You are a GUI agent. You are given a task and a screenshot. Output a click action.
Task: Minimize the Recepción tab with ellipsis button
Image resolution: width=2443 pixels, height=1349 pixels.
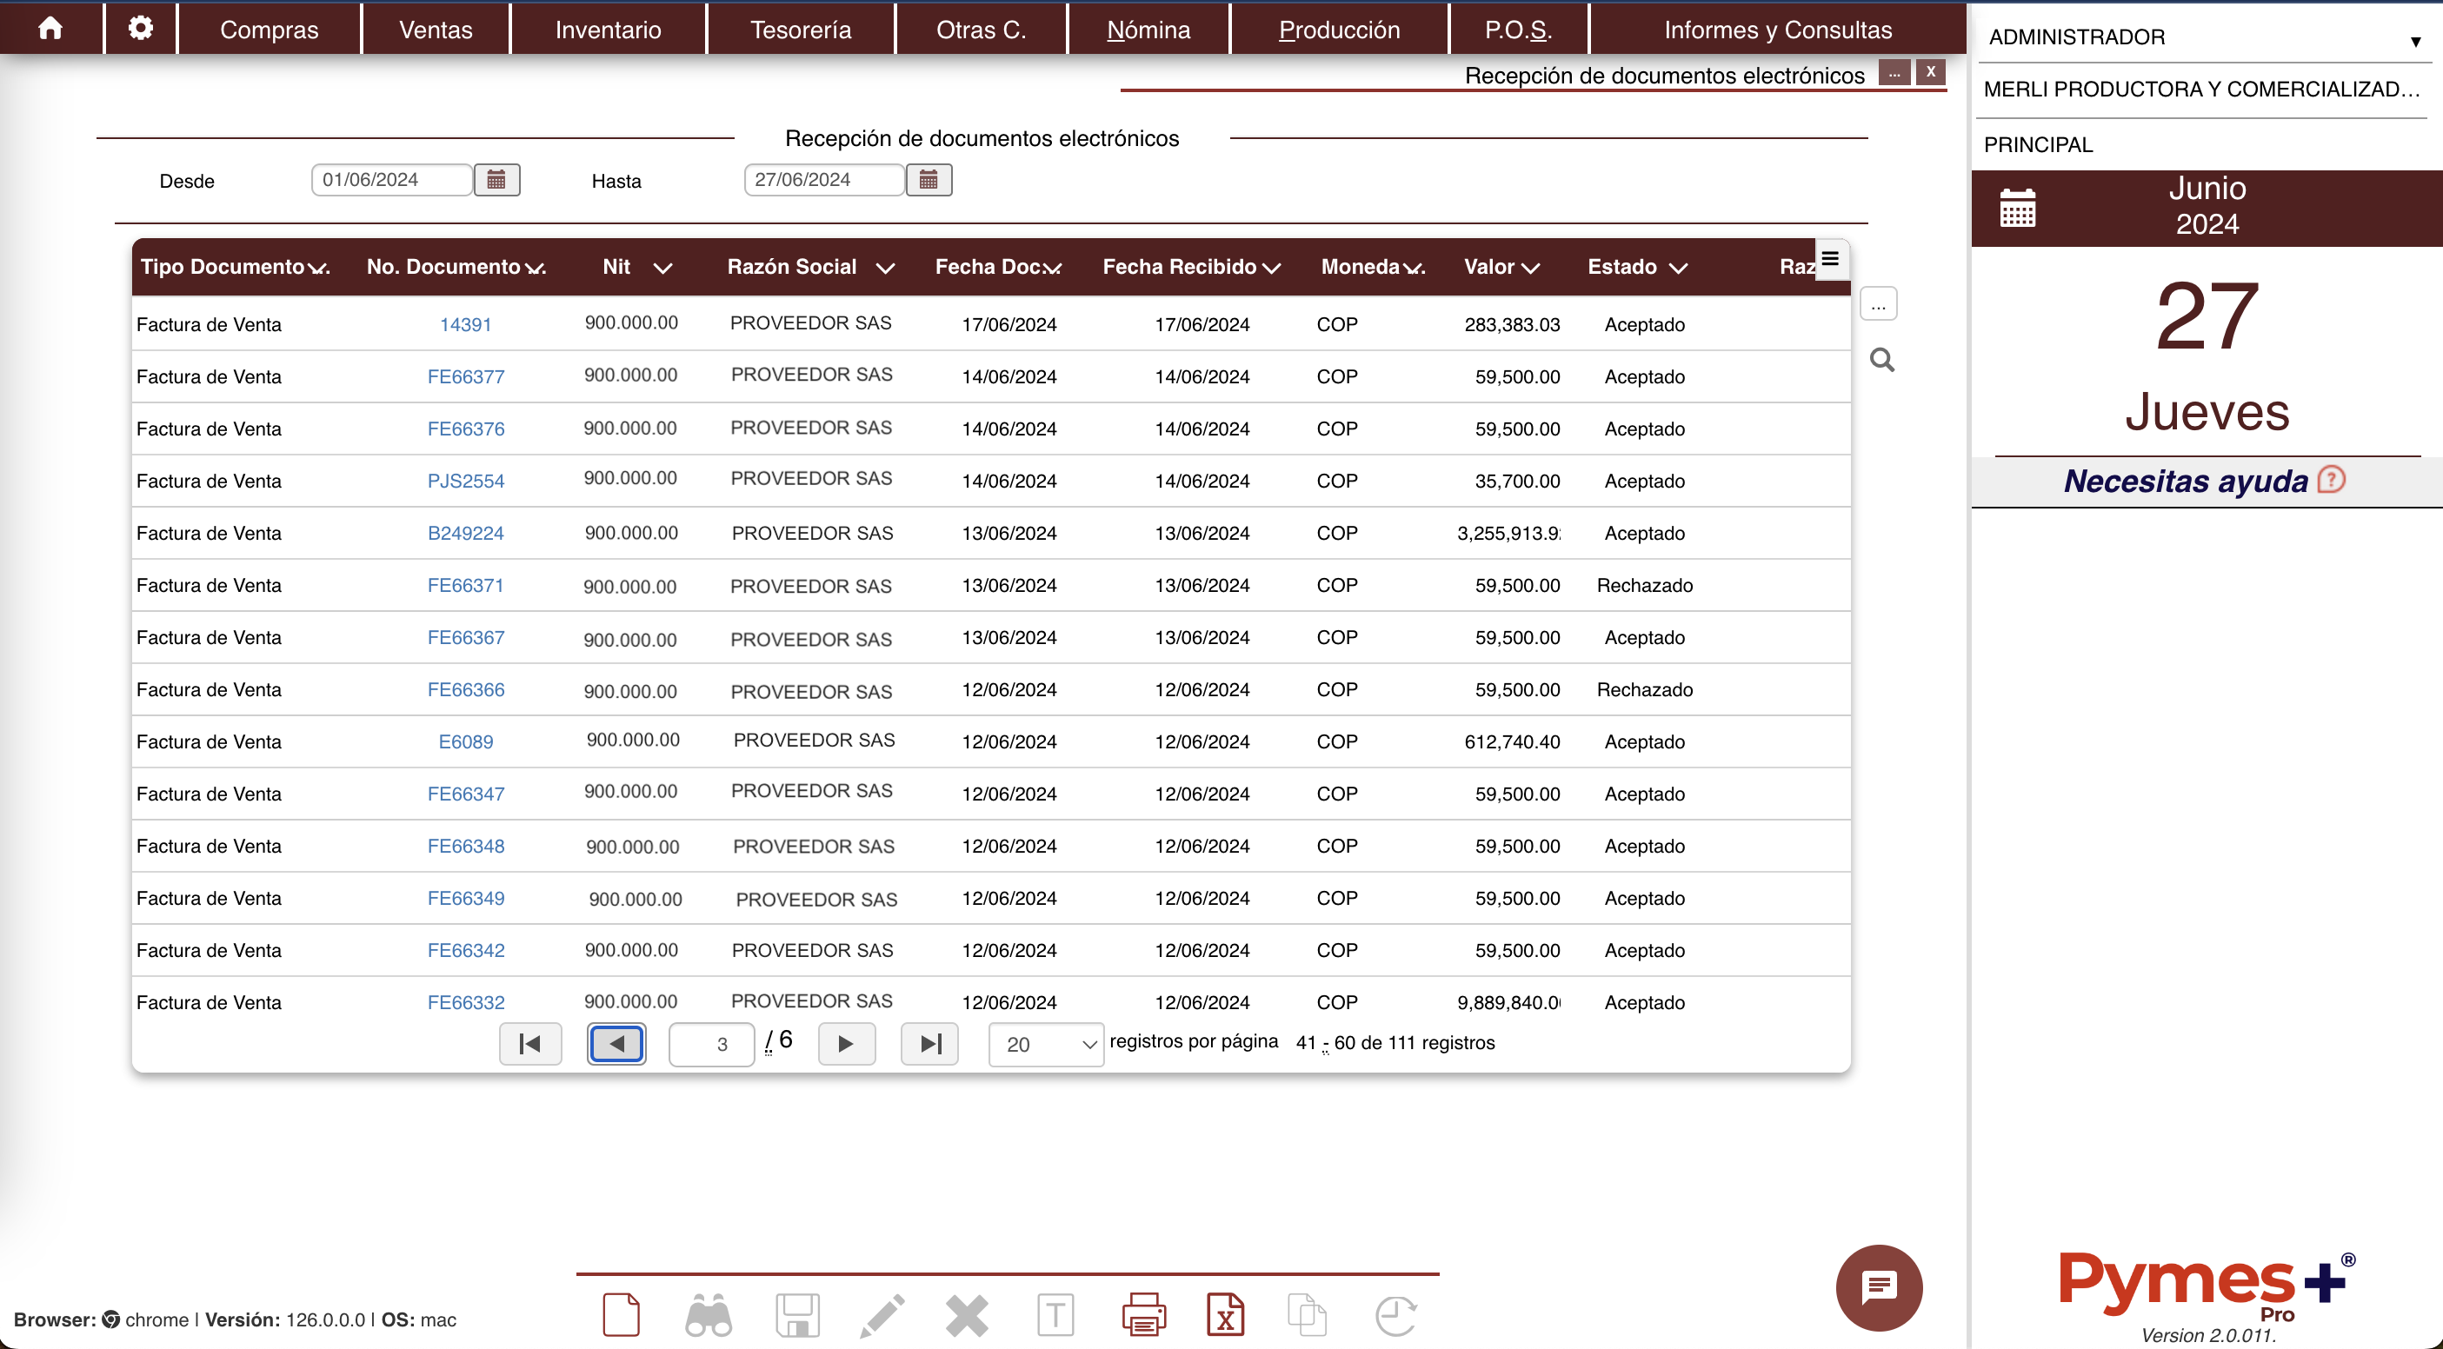(1894, 72)
